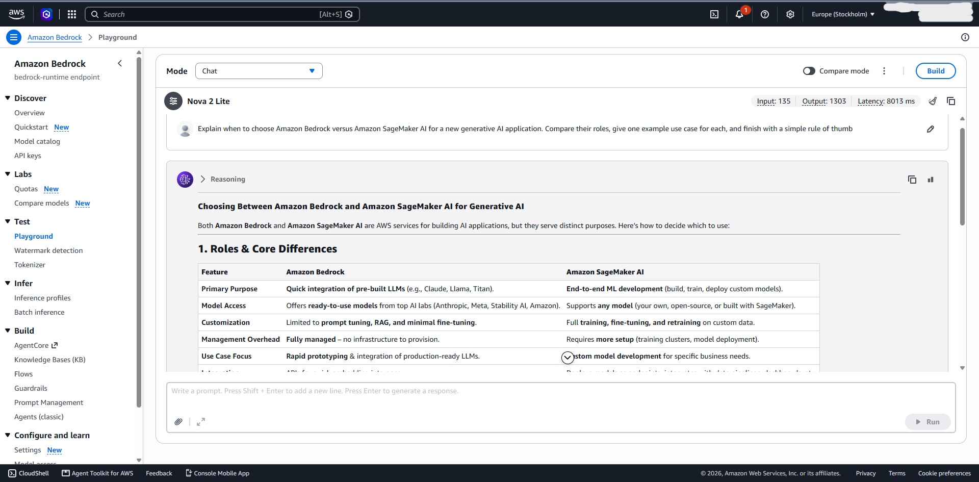Click the chat response scrollbar thumb
This screenshot has width=979, height=482.
click(x=962, y=176)
